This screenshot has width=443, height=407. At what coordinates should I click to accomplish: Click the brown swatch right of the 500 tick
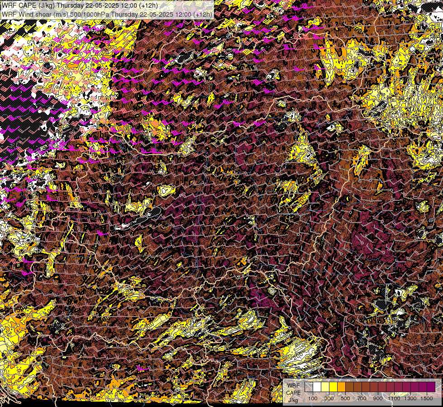349,387
